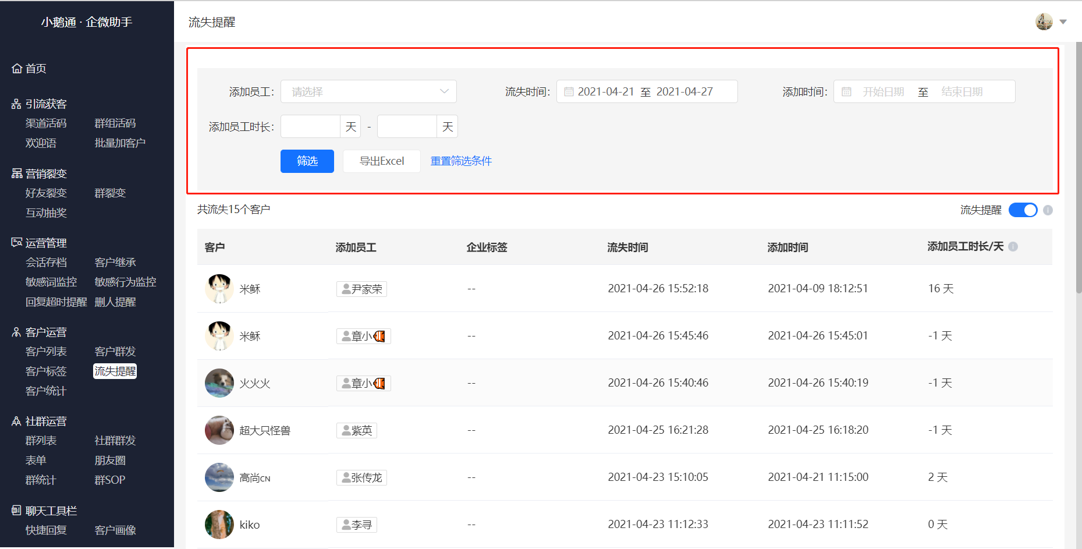Click the 尹家荣 employee tag

click(x=361, y=289)
